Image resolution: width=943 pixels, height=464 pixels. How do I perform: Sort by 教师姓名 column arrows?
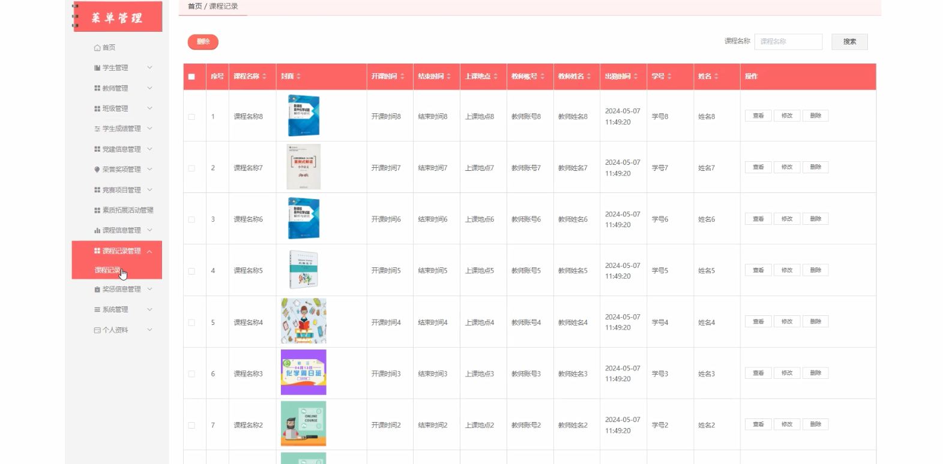click(x=589, y=77)
